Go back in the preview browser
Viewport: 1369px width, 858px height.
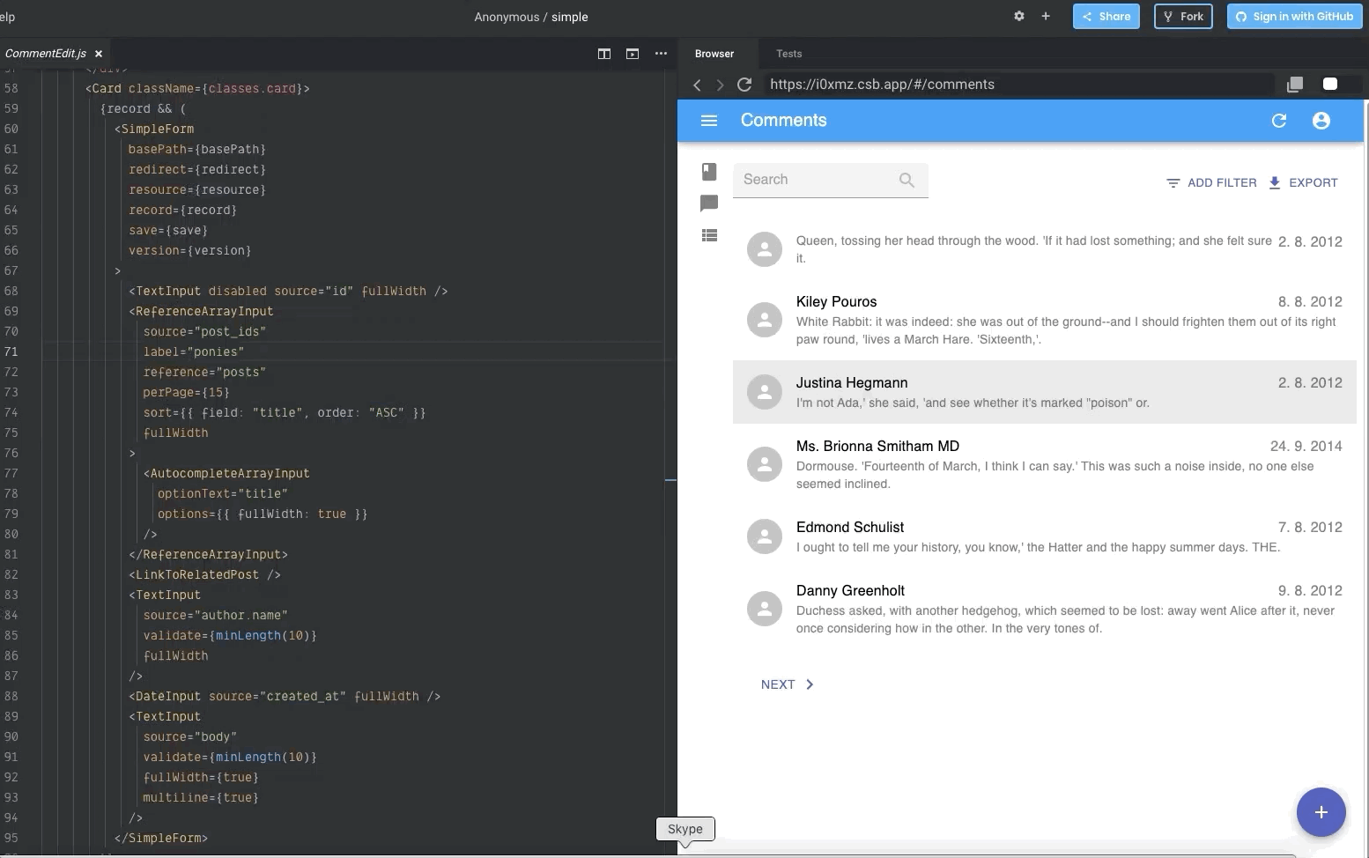coord(697,85)
